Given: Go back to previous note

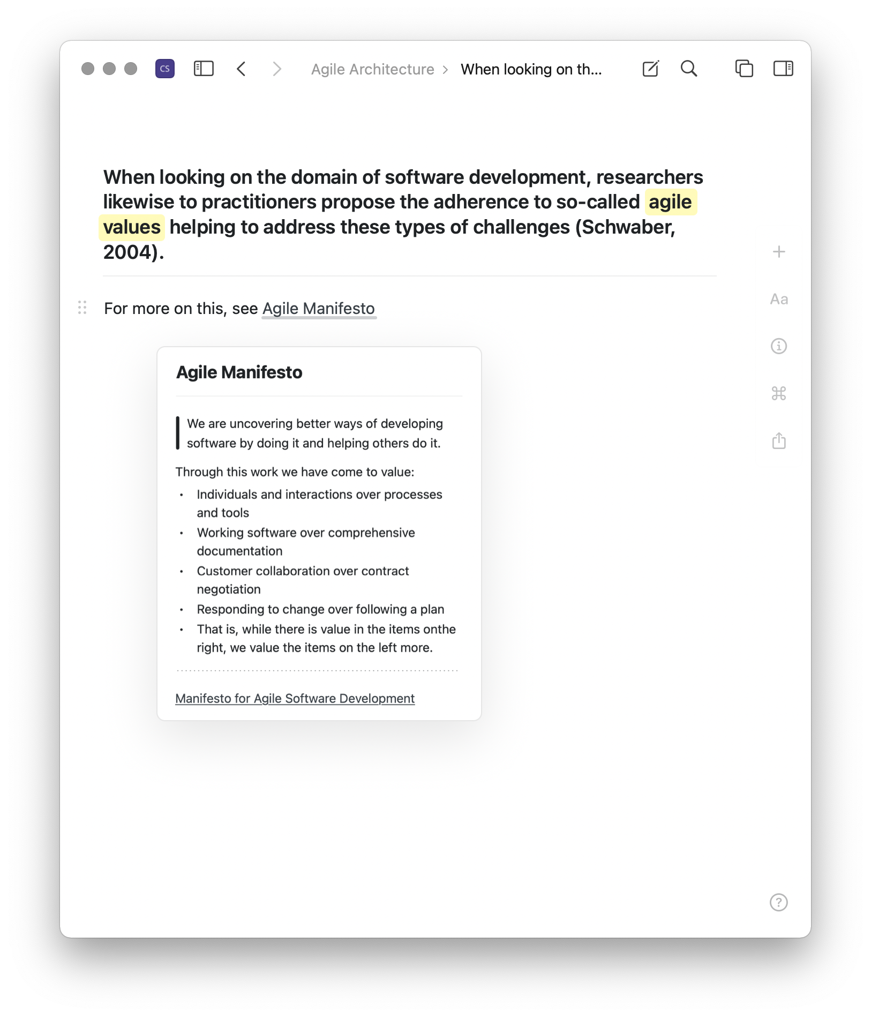Looking at the screenshot, I should [x=242, y=69].
